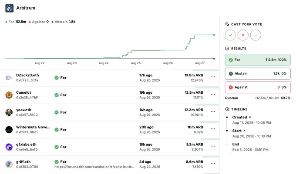296x174 pixels.
Task: Open yoav.eth voter profile
Action: [x=24, y=110]
